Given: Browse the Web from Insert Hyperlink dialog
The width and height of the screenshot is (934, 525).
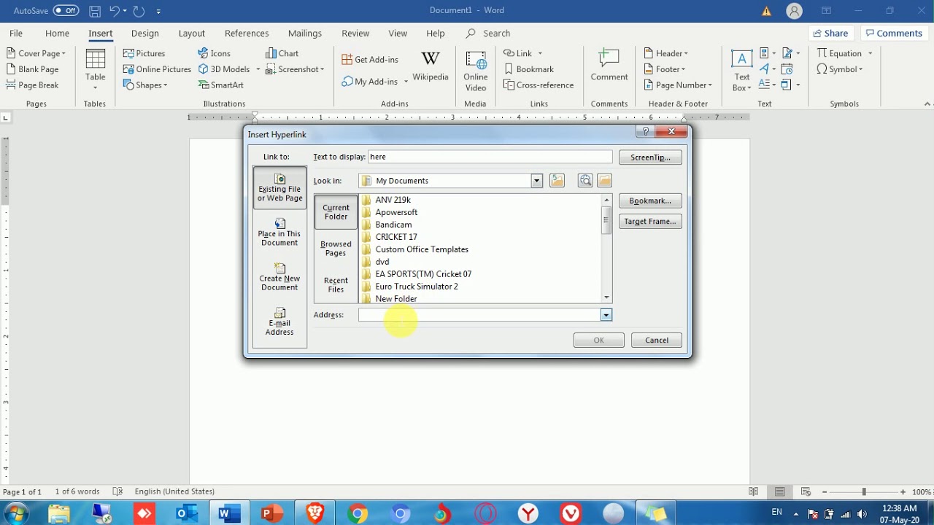Looking at the screenshot, I should click(585, 181).
